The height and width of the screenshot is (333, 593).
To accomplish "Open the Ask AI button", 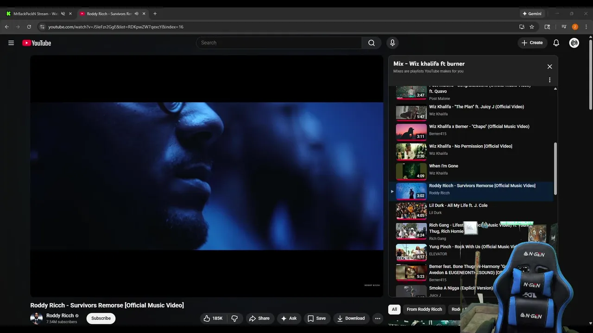I will pos(289,318).
